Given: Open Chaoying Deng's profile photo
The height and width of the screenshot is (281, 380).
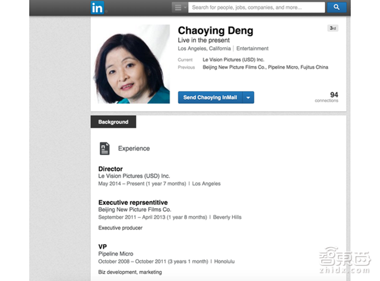Looking at the screenshot, I should click(132, 64).
